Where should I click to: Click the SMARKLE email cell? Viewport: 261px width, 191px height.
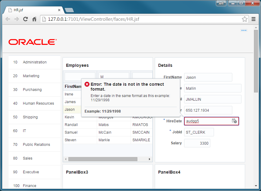[x=142, y=140]
